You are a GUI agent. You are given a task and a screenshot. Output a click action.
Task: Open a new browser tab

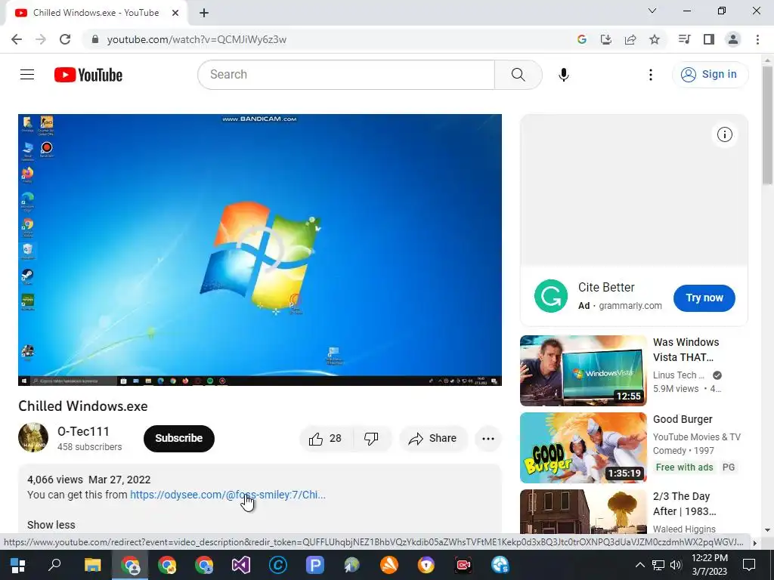pos(204,14)
